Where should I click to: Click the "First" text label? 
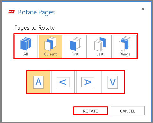(75, 54)
